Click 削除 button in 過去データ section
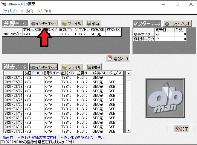Screen dimensions: 197x145 click(94, 67)
